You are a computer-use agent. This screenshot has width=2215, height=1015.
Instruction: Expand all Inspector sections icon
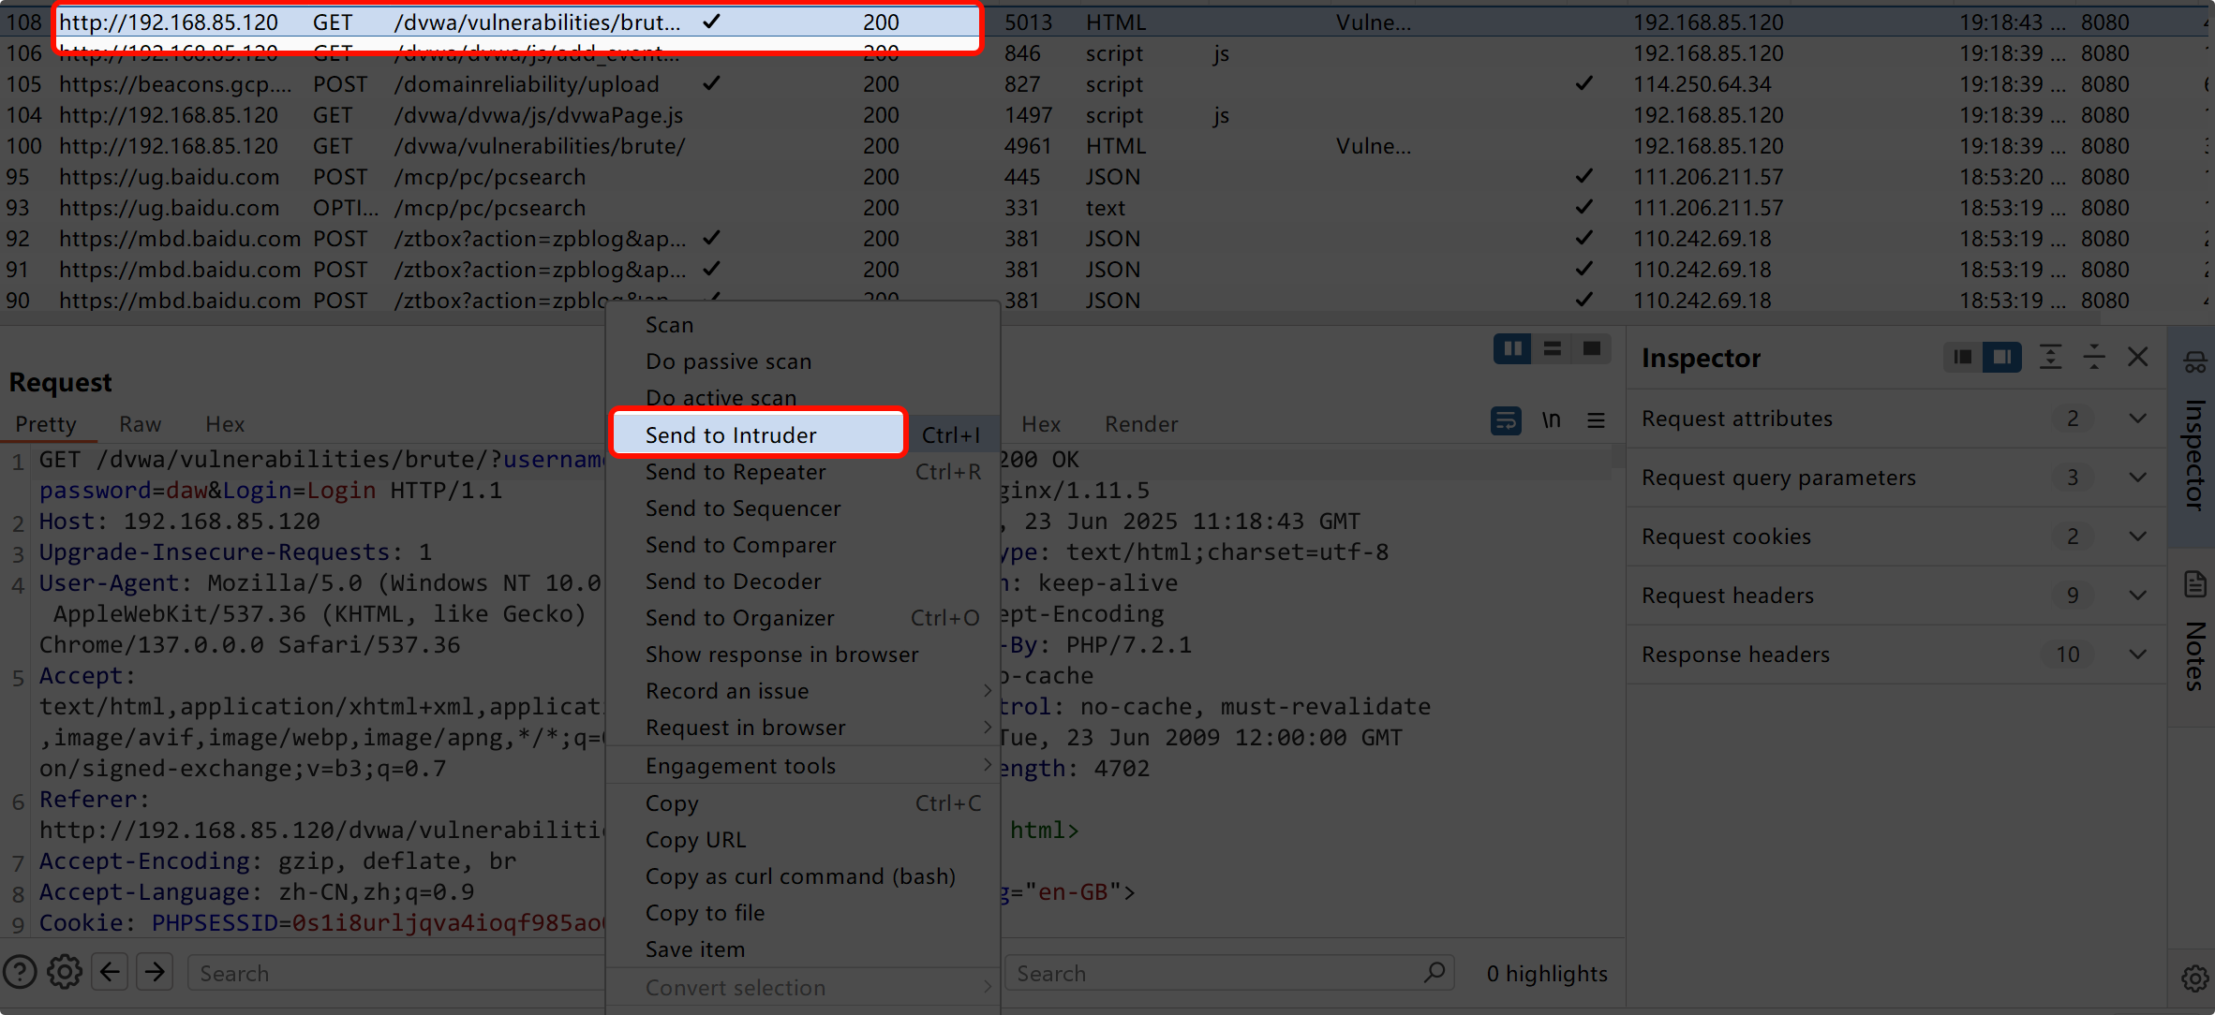[2050, 357]
